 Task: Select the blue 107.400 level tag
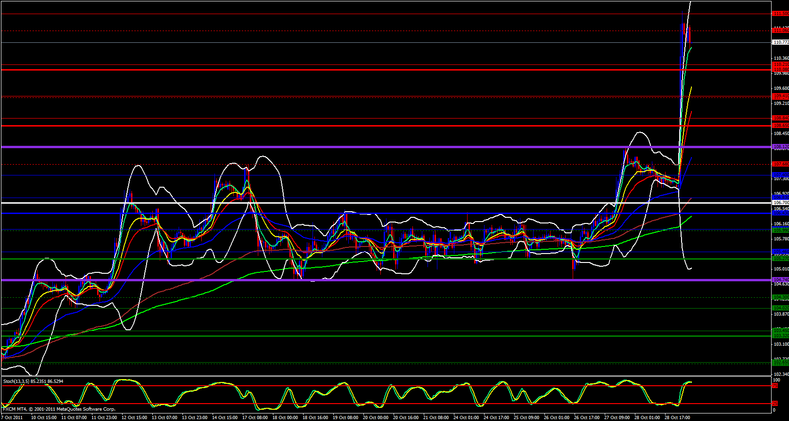pos(780,175)
